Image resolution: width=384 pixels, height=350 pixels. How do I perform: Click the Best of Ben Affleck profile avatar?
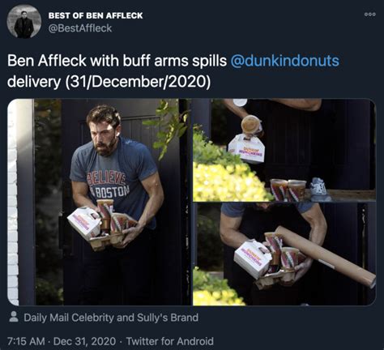coord(23,21)
